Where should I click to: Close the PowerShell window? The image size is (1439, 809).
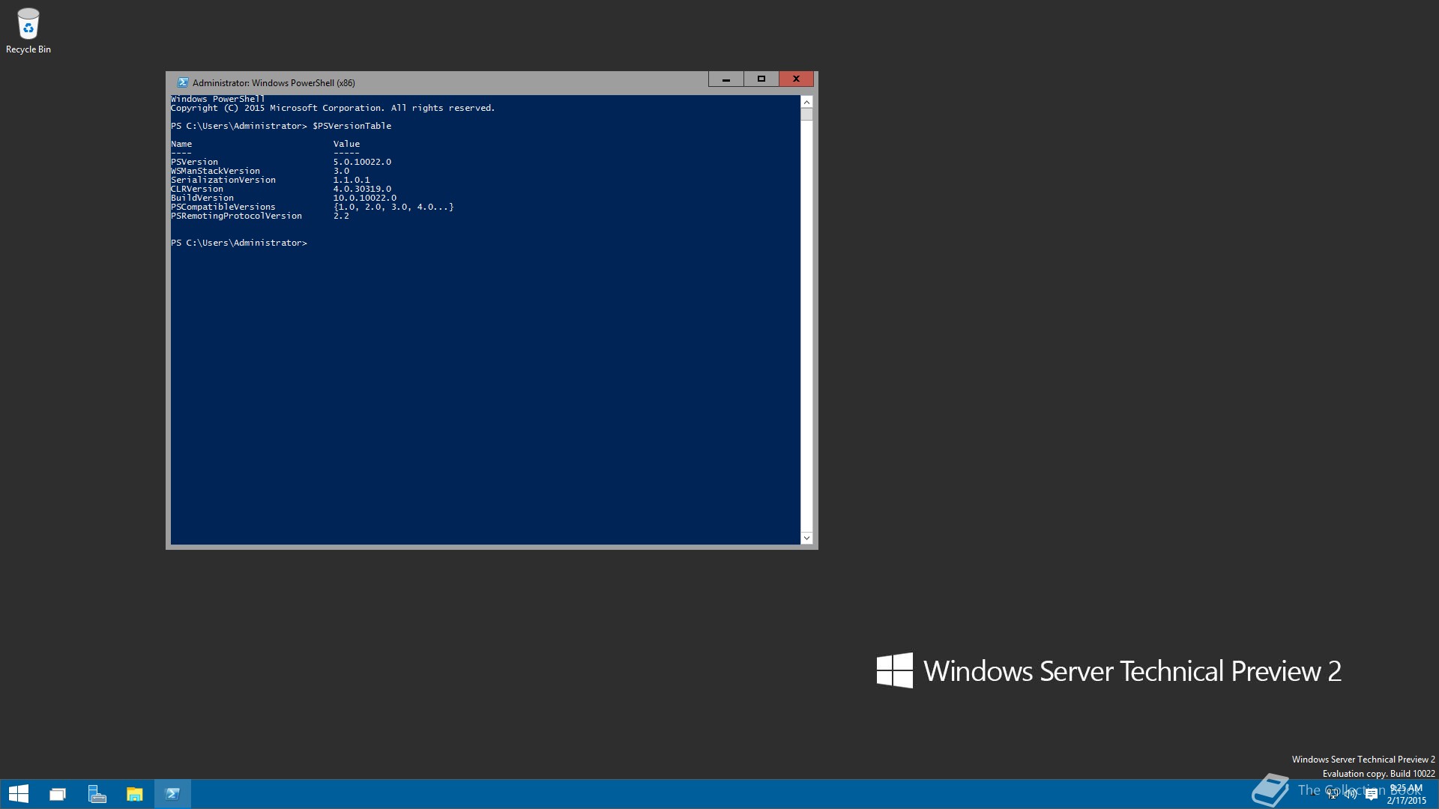(796, 79)
